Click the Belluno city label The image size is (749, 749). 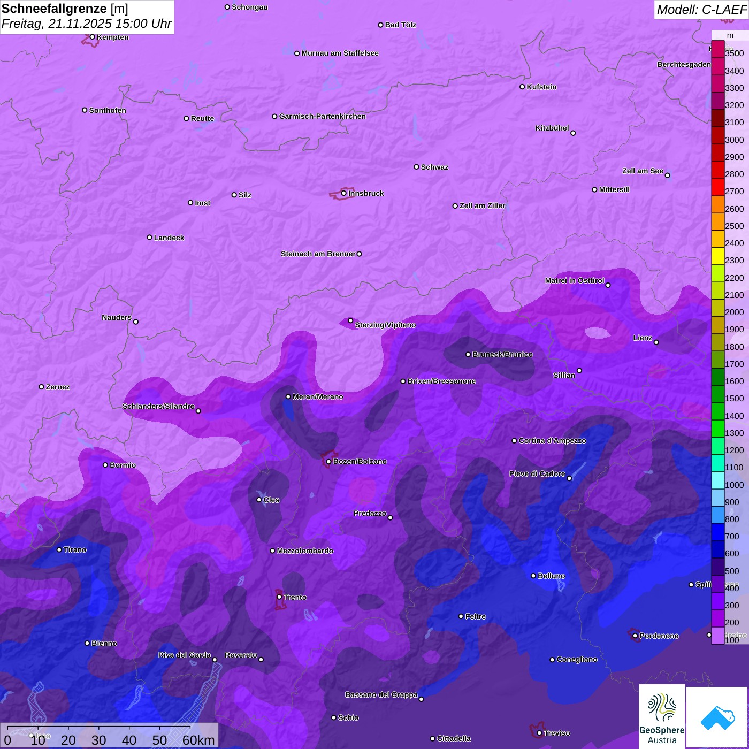click(551, 576)
